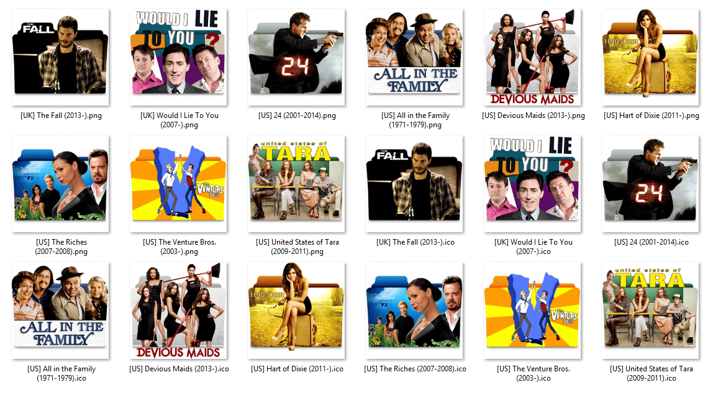Select Would I Lie To You PNG icon
Screen dimensions: 708x403
179,57
